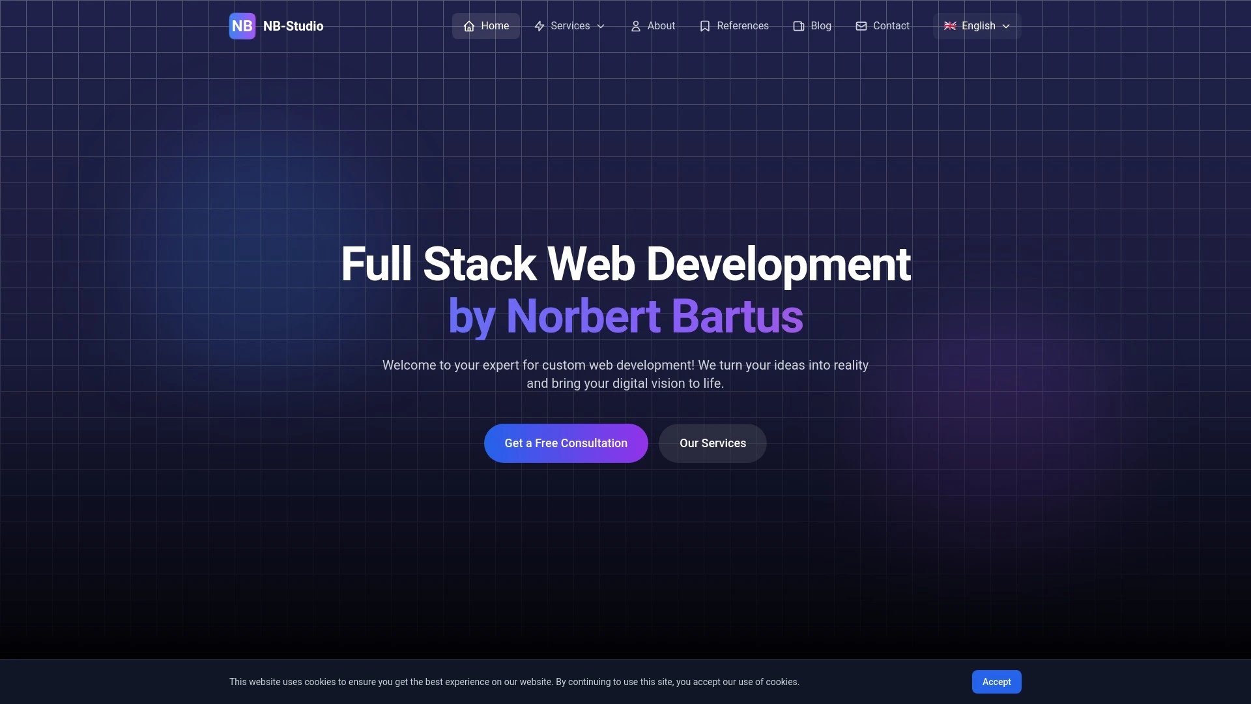Image resolution: width=1251 pixels, height=704 pixels.
Task: Click the UK flag icon
Action: (x=950, y=26)
